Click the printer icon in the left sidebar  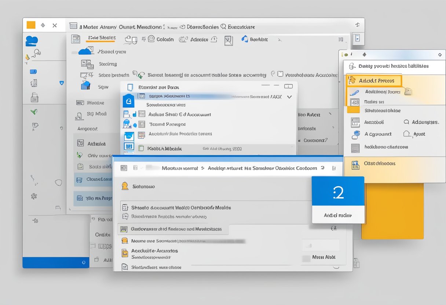(x=35, y=97)
